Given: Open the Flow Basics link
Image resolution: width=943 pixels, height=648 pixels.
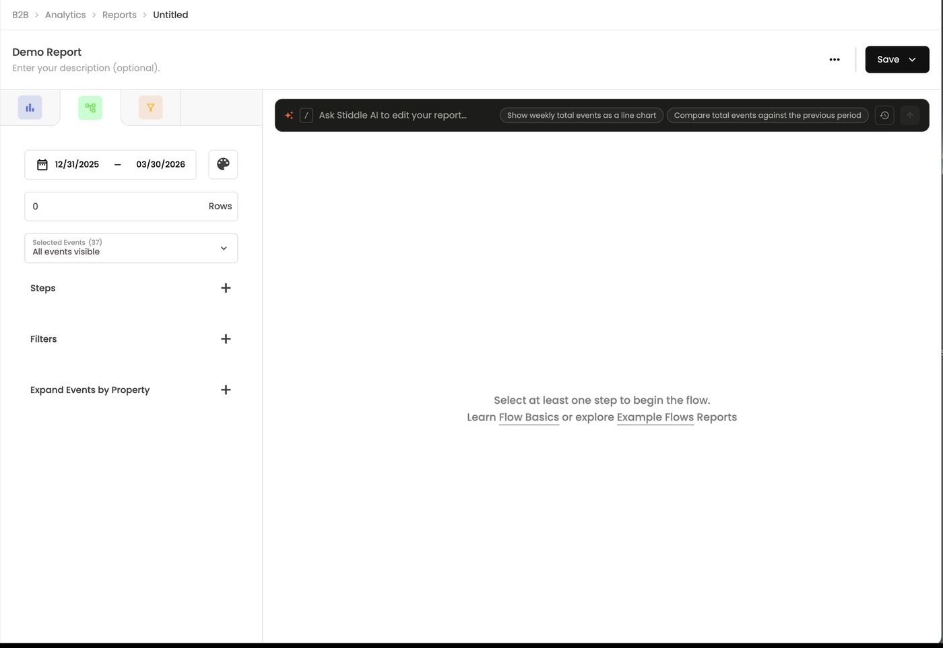Looking at the screenshot, I should pos(529,417).
